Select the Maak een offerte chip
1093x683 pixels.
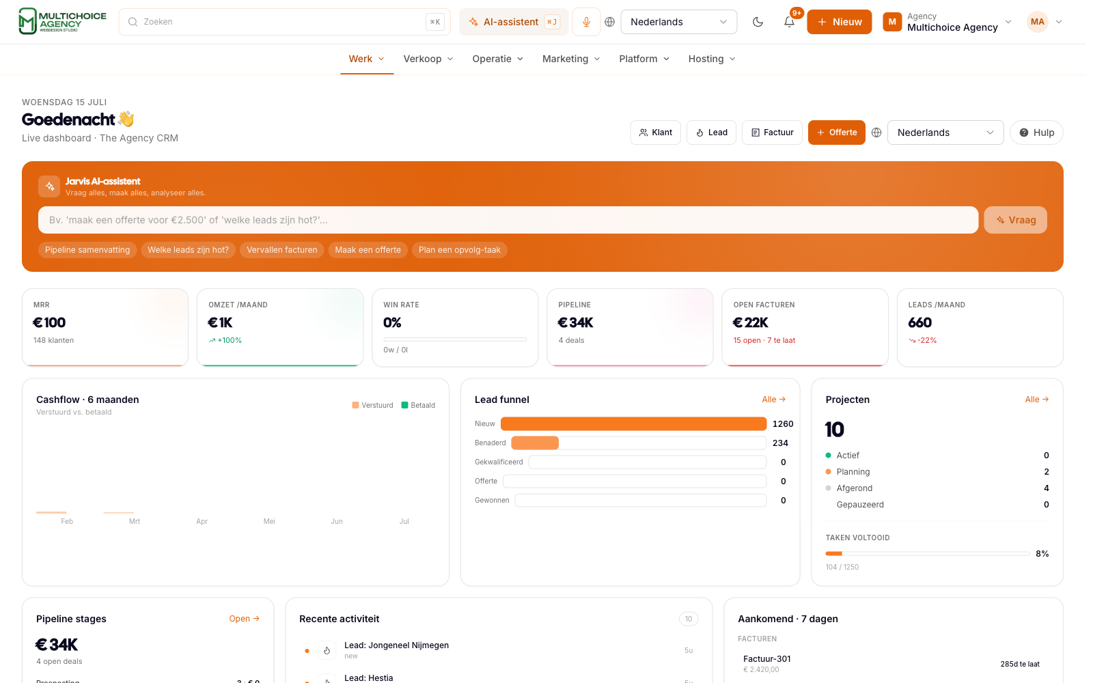(x=368, y=250)
